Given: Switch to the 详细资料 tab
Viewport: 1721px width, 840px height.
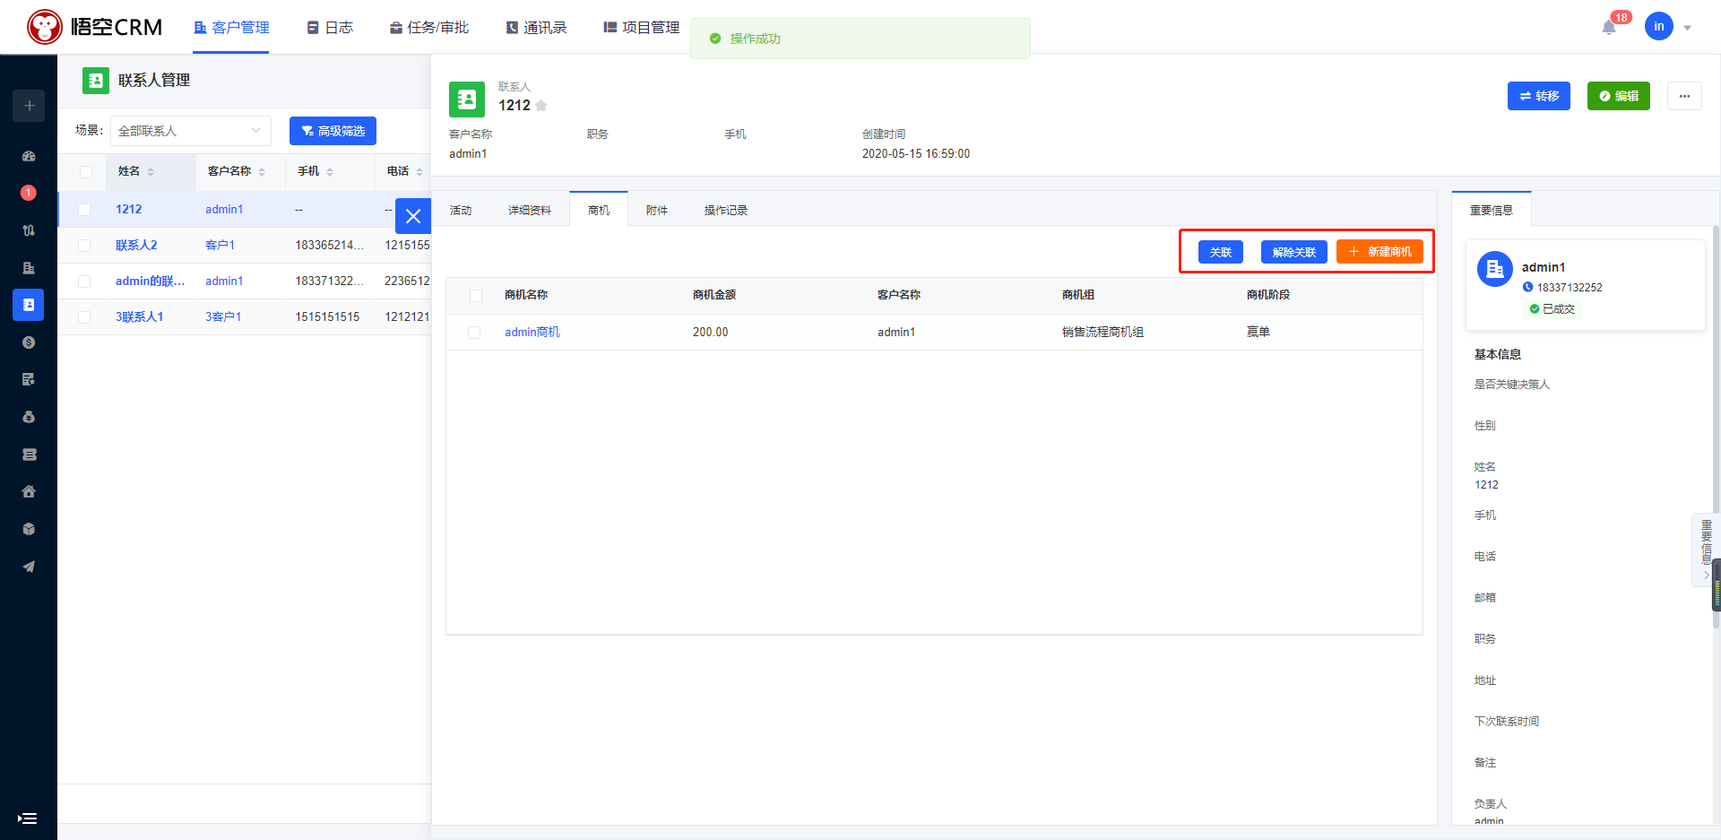Looking at the screenshot, I should (x=530, y=210).
